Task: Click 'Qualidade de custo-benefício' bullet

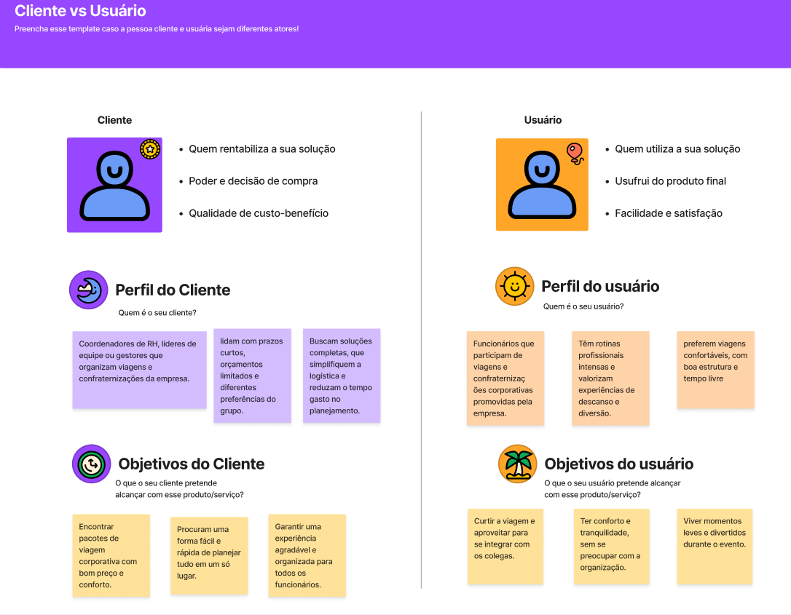Action: coord(259,213)
